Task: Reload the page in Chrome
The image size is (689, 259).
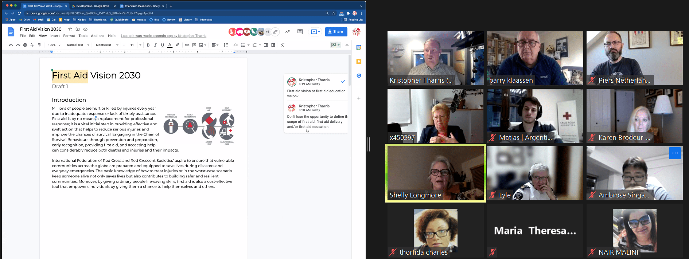Action: (19, 13)
